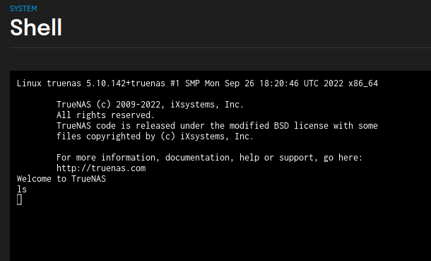Click the For more information line
Image resolution: width=431 pixels, height=261 pixels.
209,158
